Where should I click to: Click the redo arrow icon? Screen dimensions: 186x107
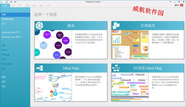tap(15, 2)
